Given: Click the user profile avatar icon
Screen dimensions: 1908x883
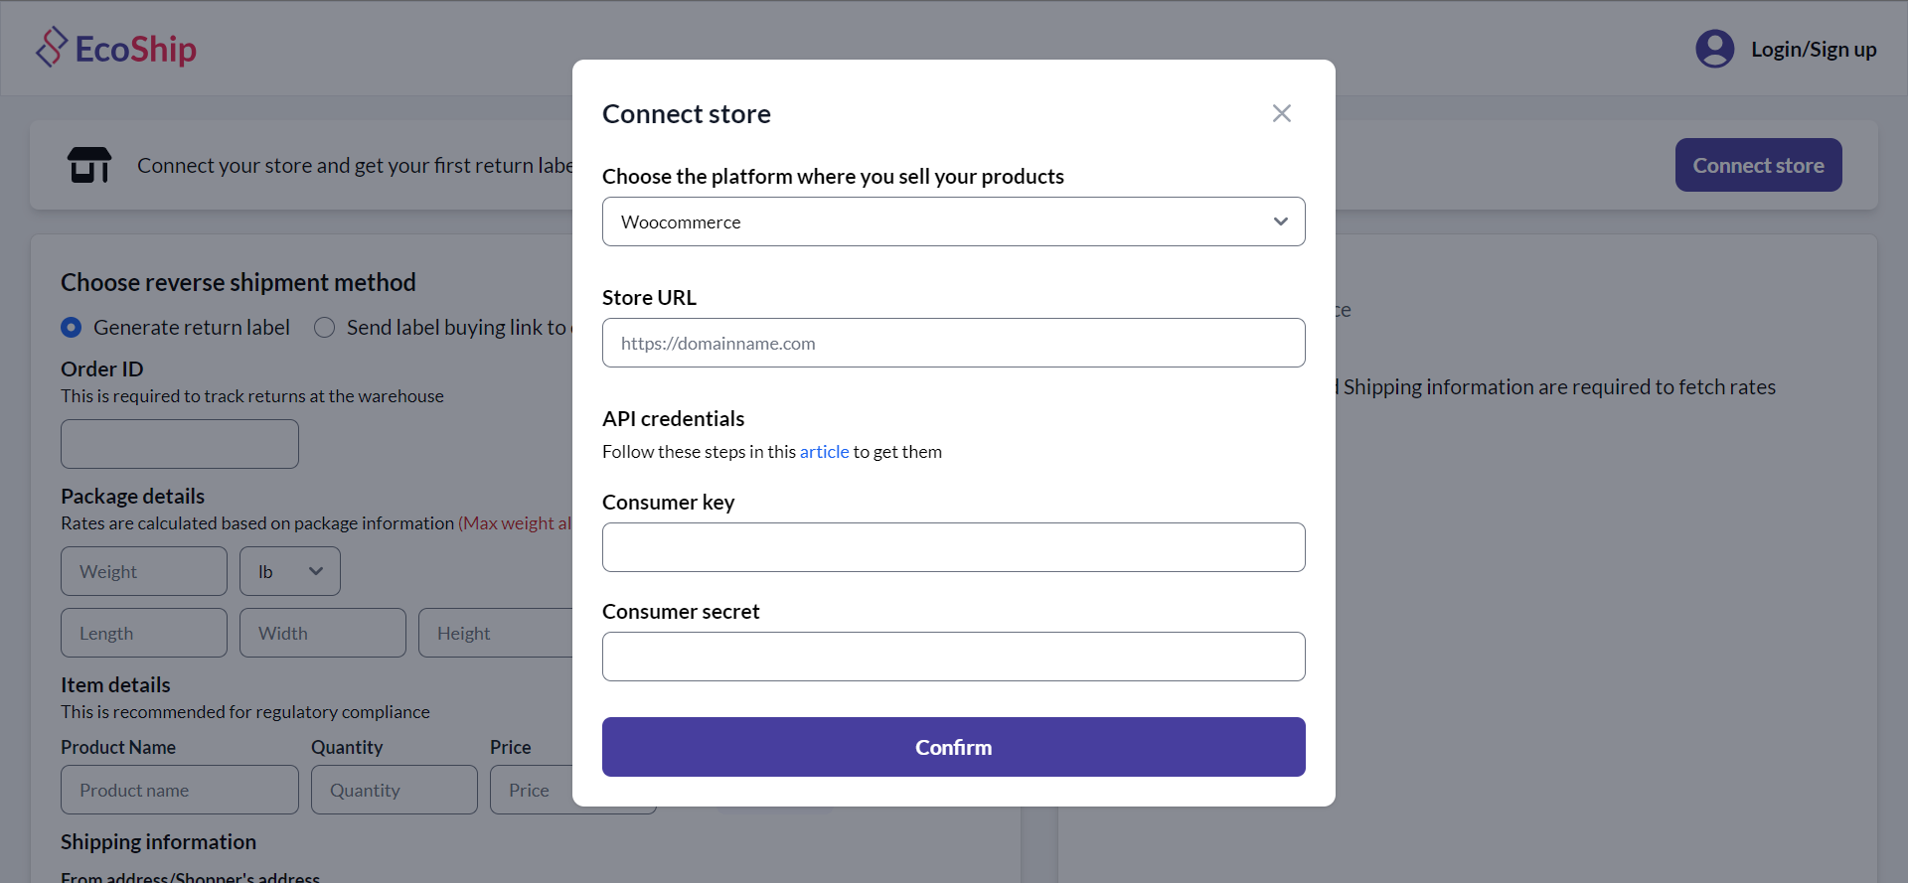Looking at the screenshot, I should point(1714,49).
